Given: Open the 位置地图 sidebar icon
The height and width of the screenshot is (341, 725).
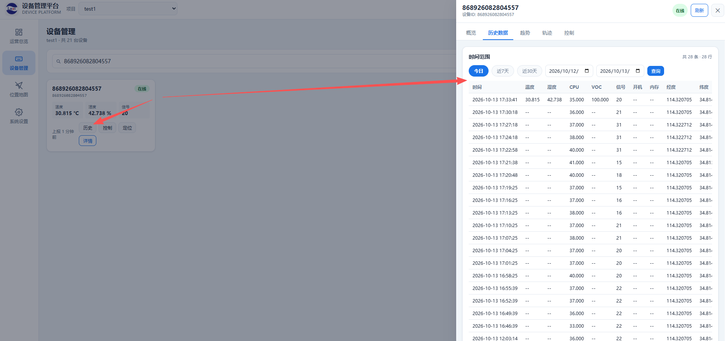Looking at the screenshot, I should [19, 85].
